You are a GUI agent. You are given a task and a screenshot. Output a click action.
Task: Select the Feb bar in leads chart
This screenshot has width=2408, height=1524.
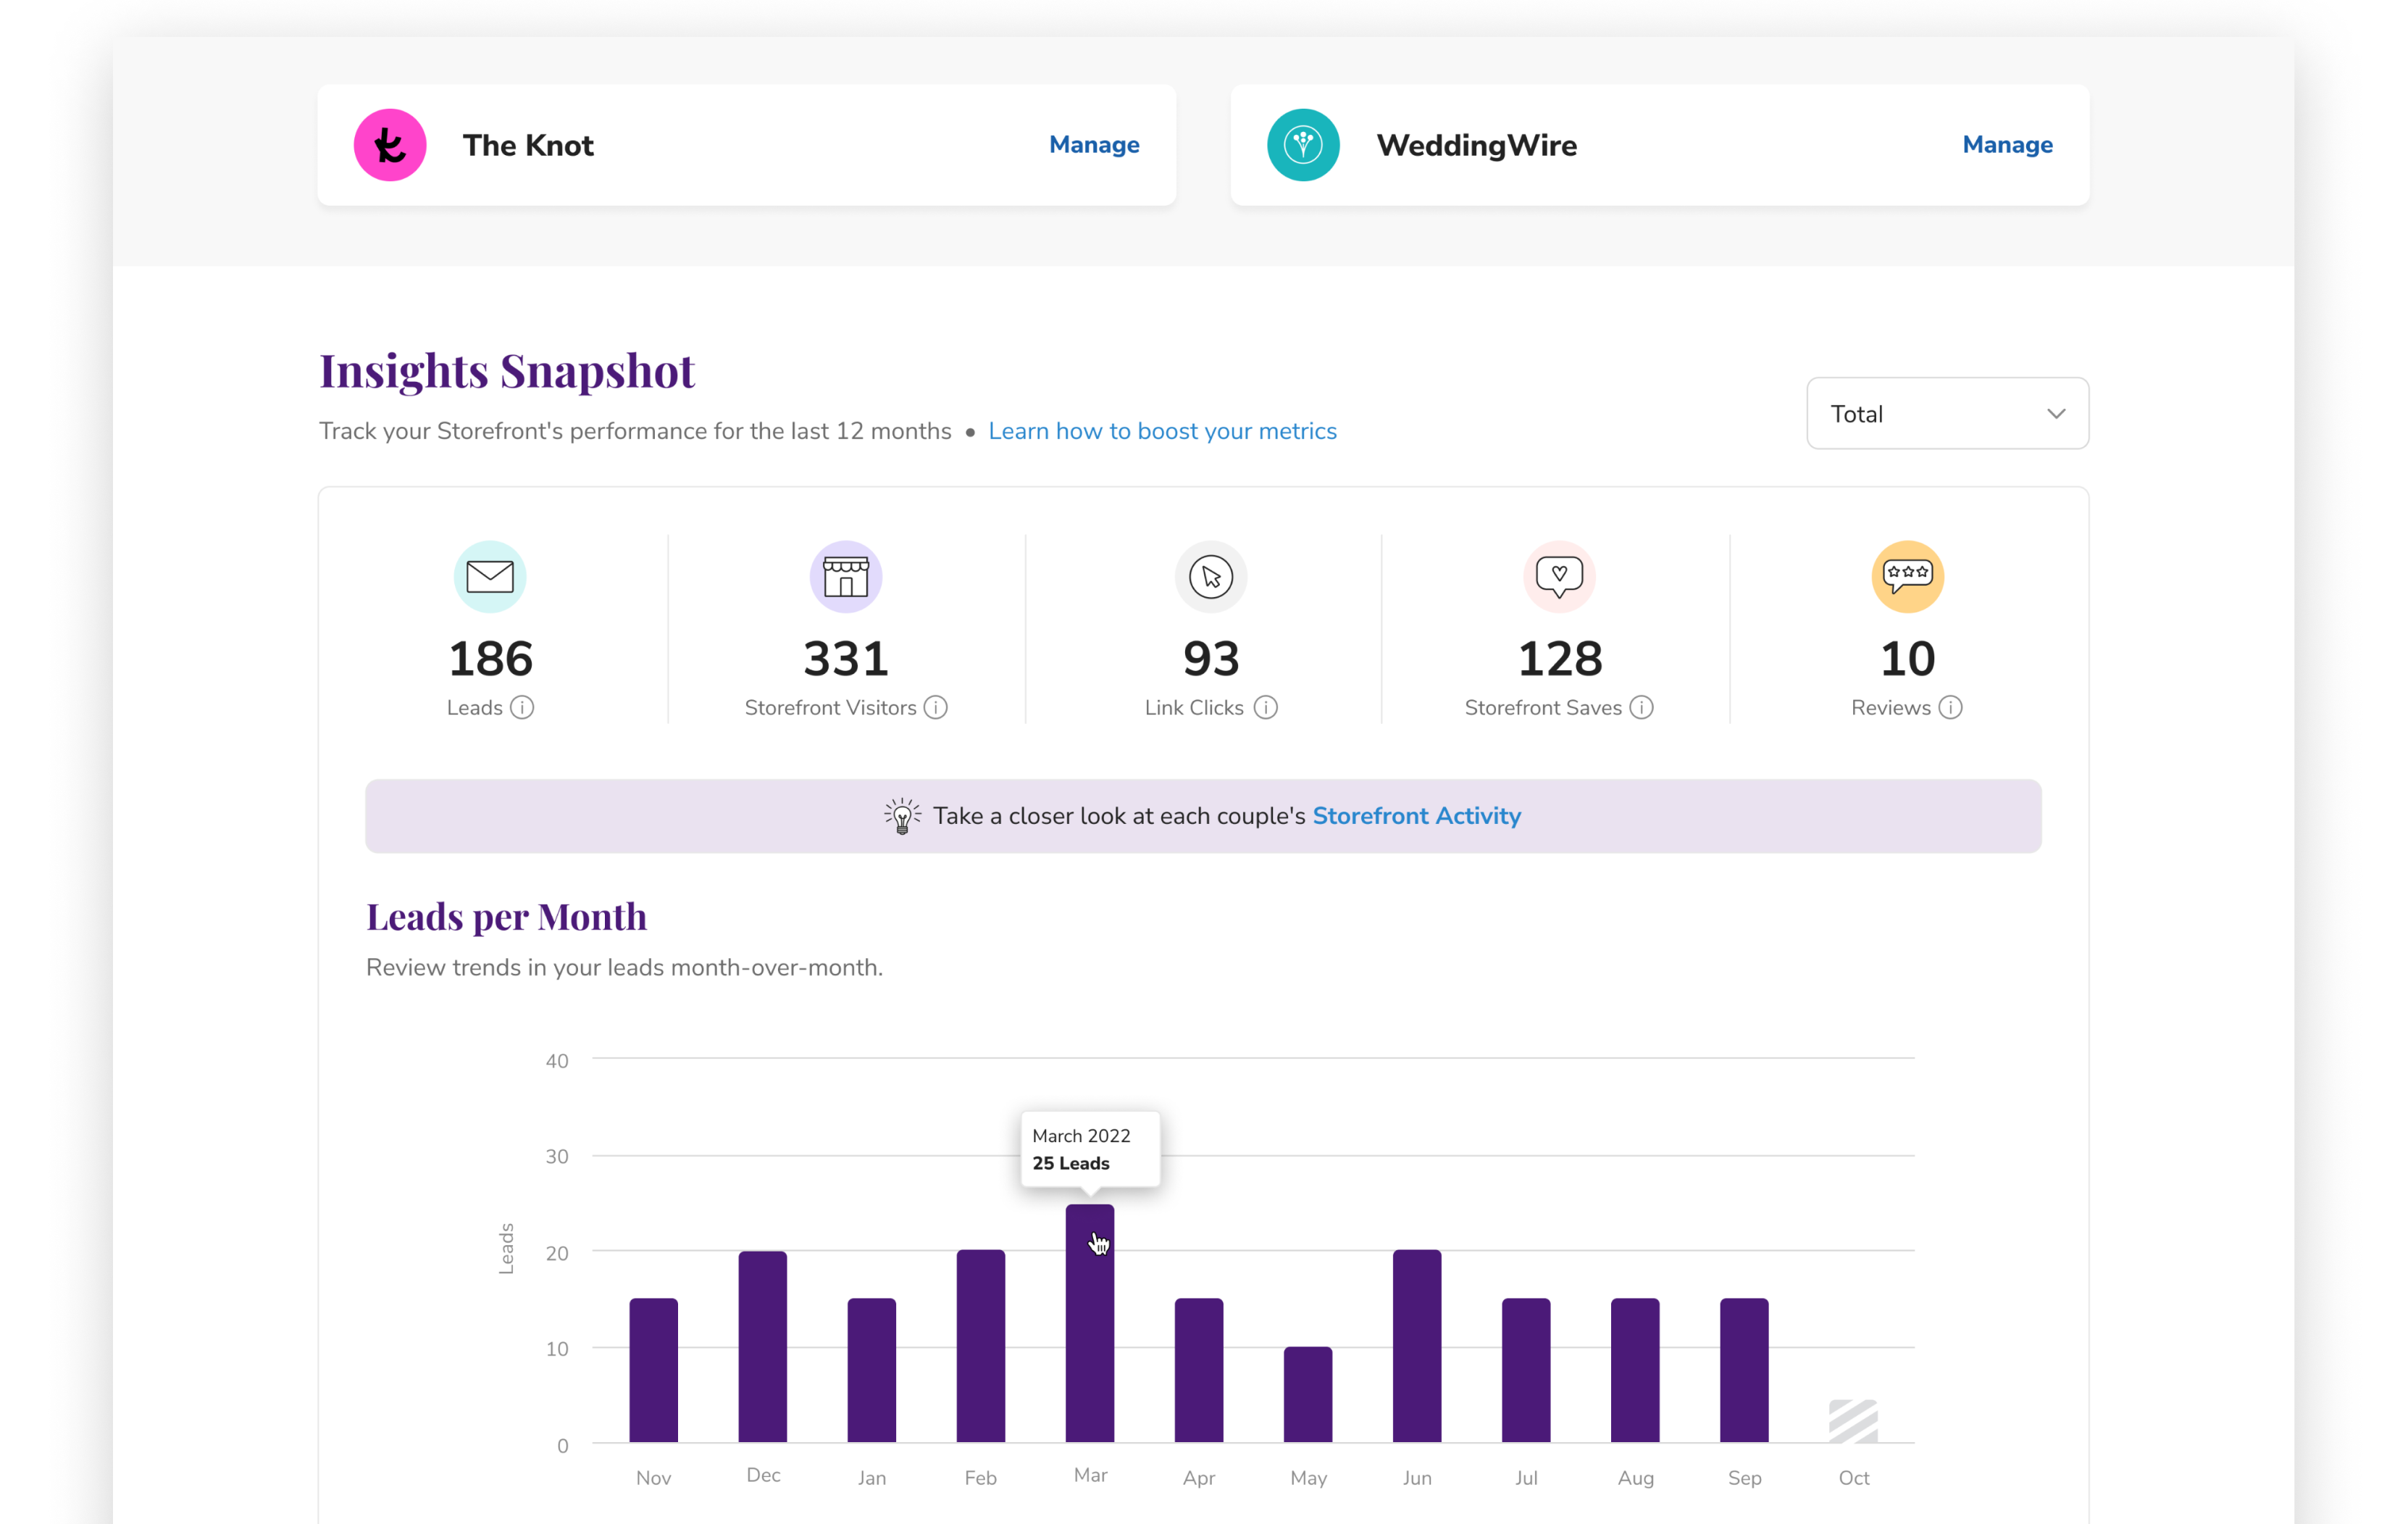coord(981,1347)
